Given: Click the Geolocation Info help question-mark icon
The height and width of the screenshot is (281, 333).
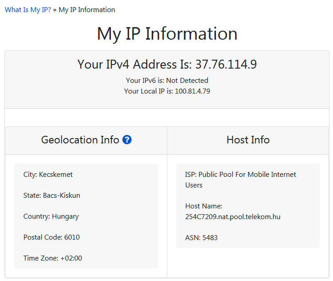Looking at the screenshot, I should (127, 140).
